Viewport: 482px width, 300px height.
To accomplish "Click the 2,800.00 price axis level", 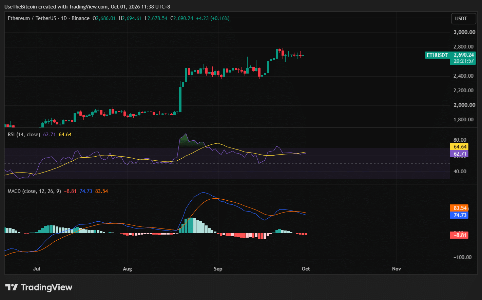I will tap(464, 47).
